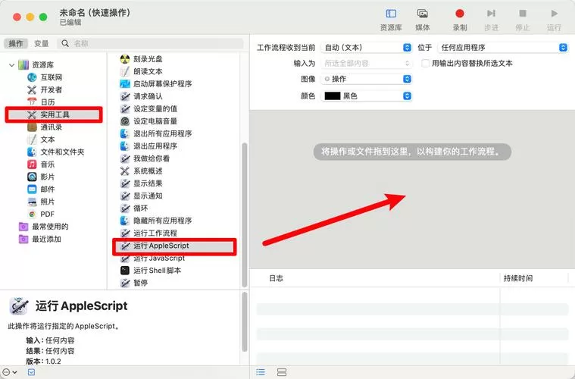The width and height of the screenshot is (575, 379).
Task: Select the 文本 text category
Action: (x=41, y=139)
